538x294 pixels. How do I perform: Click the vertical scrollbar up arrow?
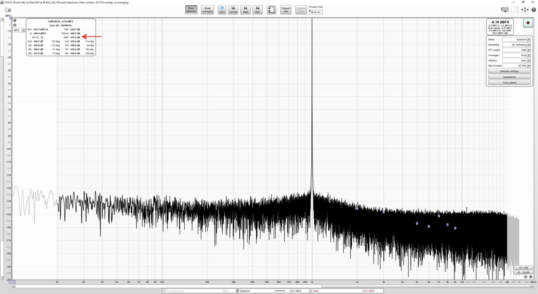click(x=2, y=19)
